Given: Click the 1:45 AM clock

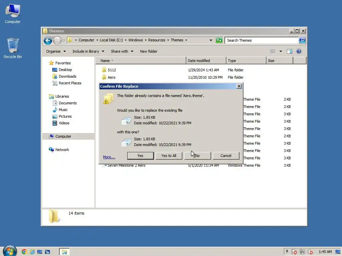Looking at the screenshot, I should pyautogui.click(x=325, y=252).
